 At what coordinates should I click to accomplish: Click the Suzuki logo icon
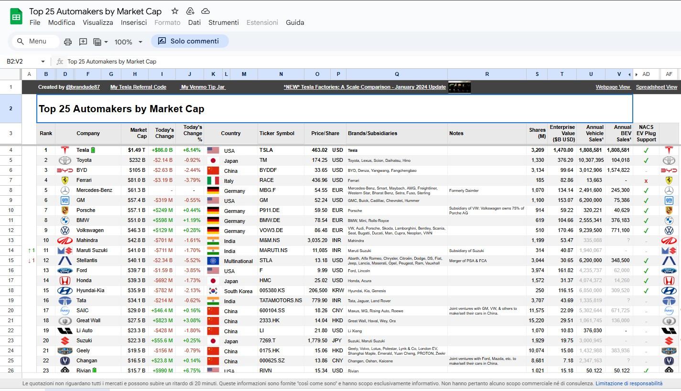tap(65, 340)
